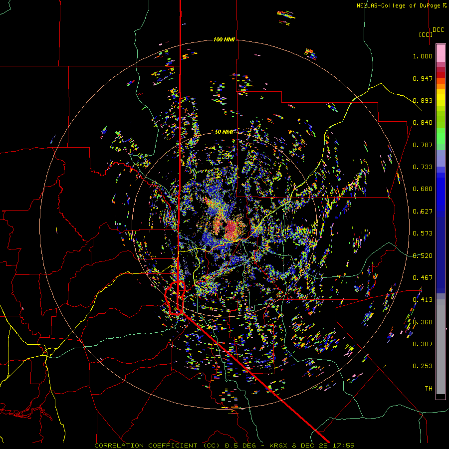
Task: Click the 100 NMI range ring label
Action: click(224, 39)
